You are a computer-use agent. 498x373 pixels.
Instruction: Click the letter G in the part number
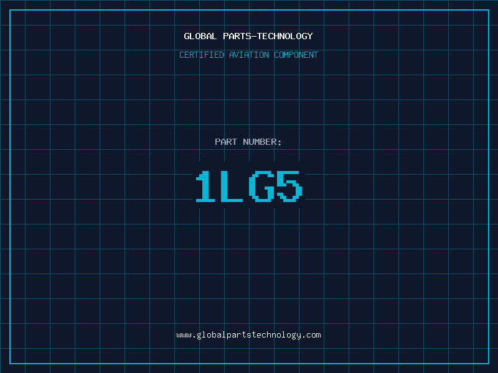tap(261, 186)
